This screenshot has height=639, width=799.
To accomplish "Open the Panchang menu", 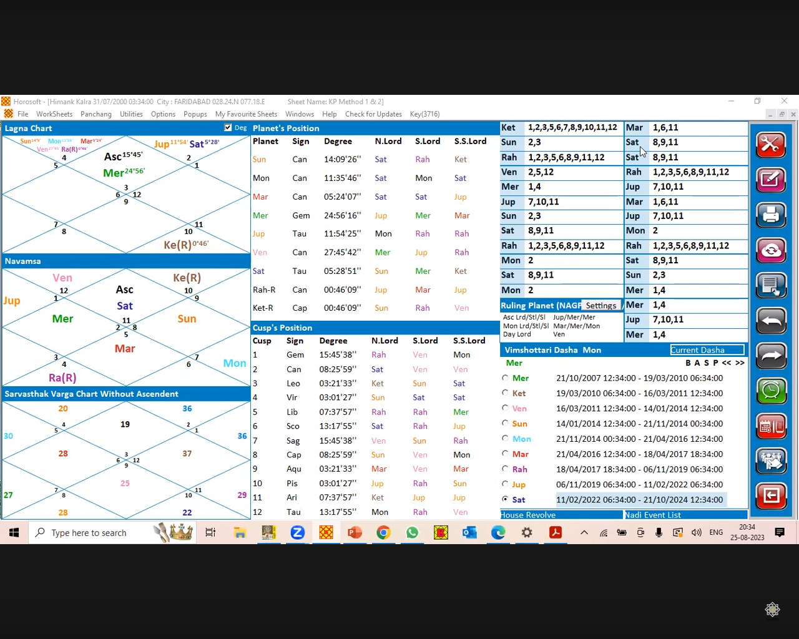I will (96, 114).
